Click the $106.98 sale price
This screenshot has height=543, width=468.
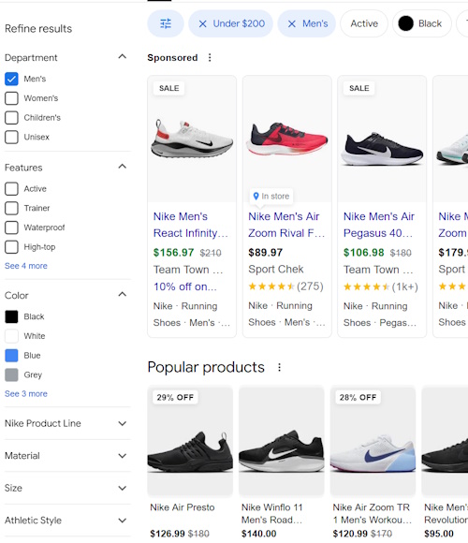click(363, 253)
